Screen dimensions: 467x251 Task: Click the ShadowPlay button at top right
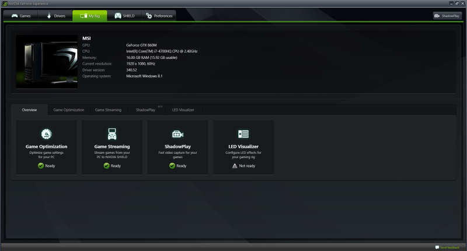[447, 16]
